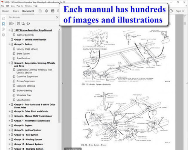Image resolution: width=188 pixels, height=150 pixels.
Task: Open the Window menu
Action: [x=28, y=6]
